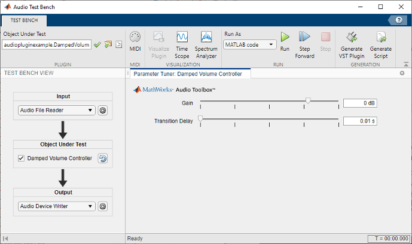This screenshot has width=412, height=244.
Task: Click the T = 00:00.000 time display
Action: (389, 239)
